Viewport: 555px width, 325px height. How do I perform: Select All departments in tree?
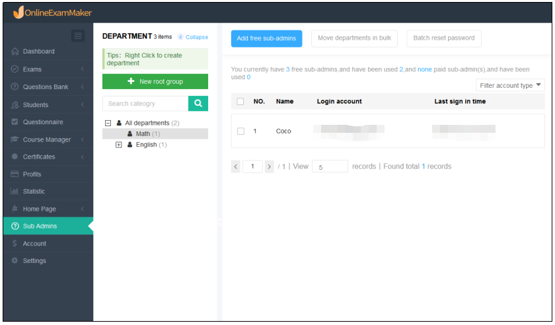click(152, 123)
